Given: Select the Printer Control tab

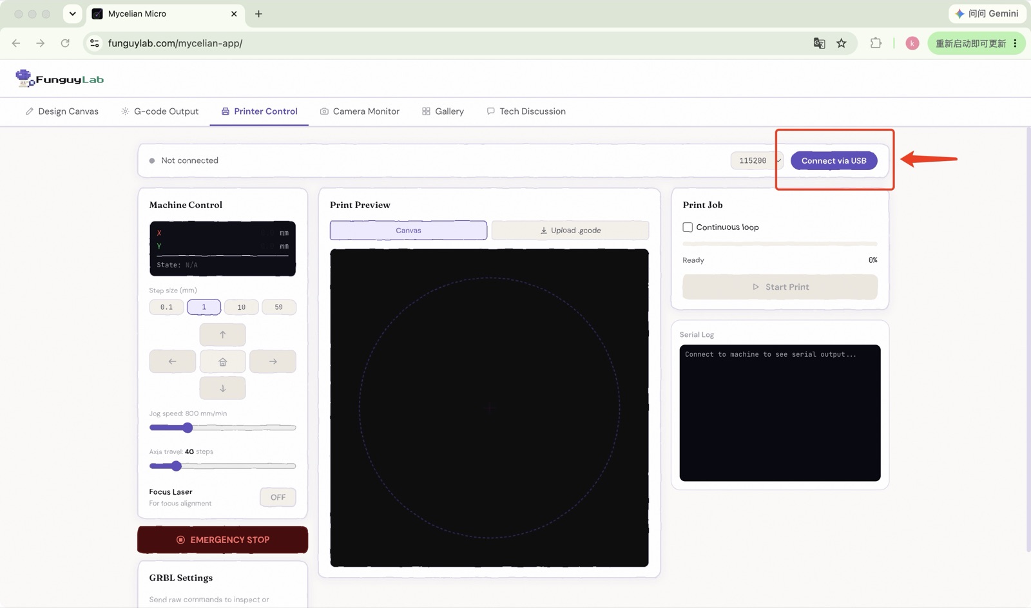Looking at the screenshot, I should click(x=260, y=111).
